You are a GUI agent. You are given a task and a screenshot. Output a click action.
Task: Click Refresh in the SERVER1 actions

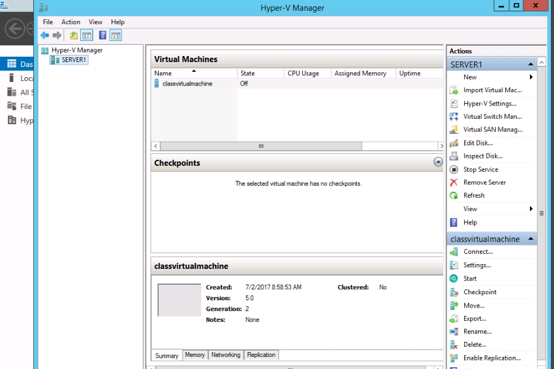point(473,195)
